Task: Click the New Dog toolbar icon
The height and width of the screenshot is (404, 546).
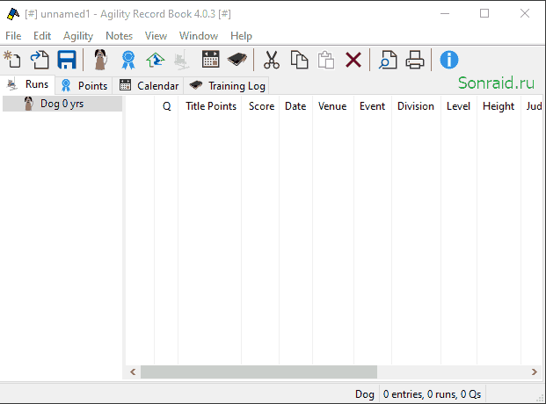Action: tap(100, 60)
